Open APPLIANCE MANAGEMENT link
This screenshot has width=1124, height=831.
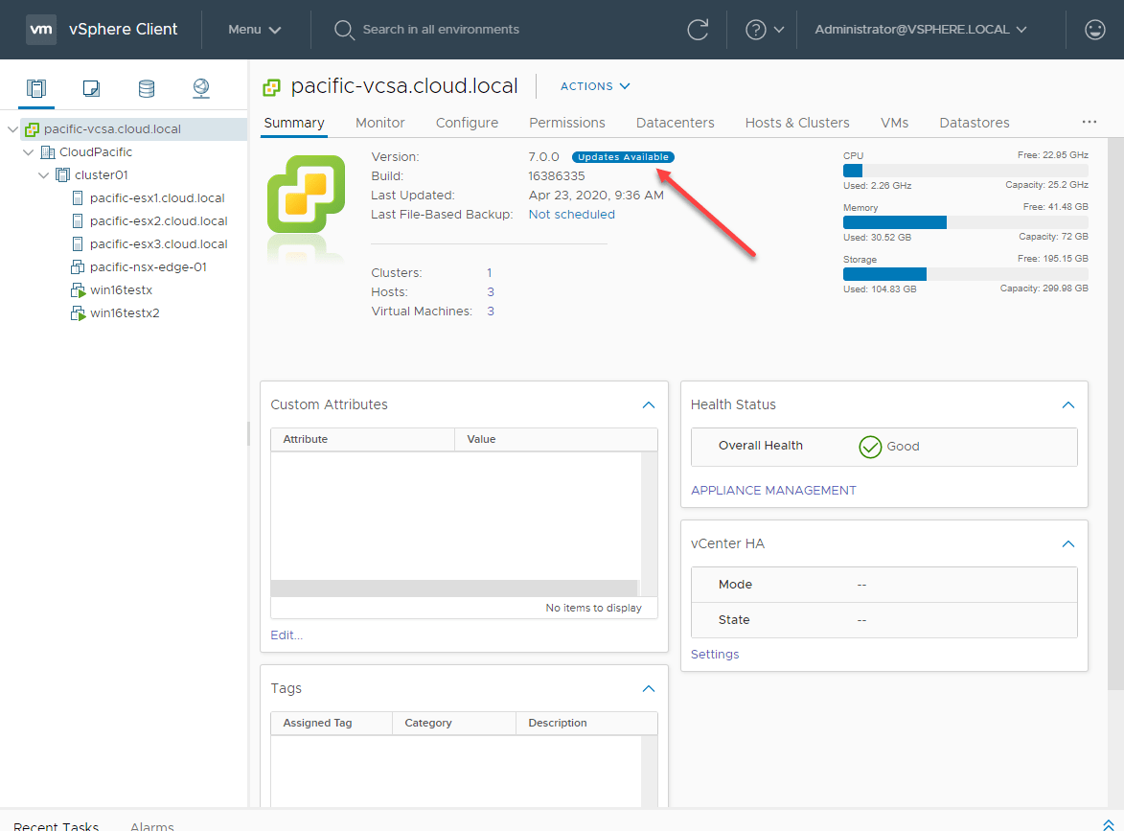[x=773, y=491]
